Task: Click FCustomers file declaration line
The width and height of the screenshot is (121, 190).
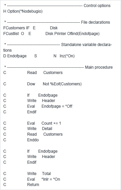Action: pos(30,28)
